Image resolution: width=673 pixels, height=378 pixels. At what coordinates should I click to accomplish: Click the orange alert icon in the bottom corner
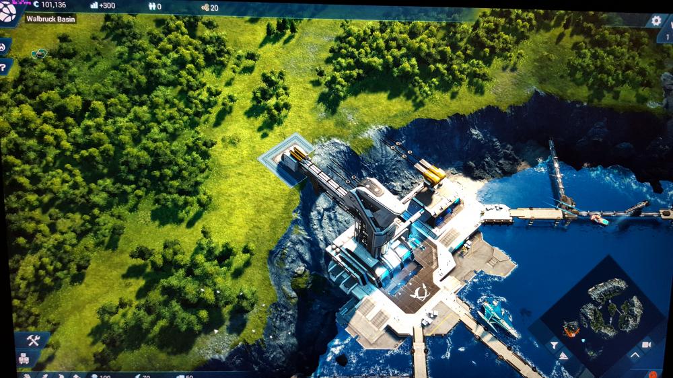coord(653,375)
